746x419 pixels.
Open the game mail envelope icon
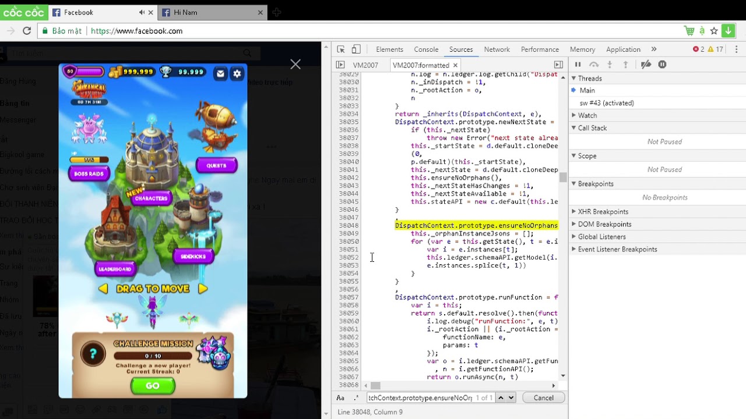click(x=220, y=73)
